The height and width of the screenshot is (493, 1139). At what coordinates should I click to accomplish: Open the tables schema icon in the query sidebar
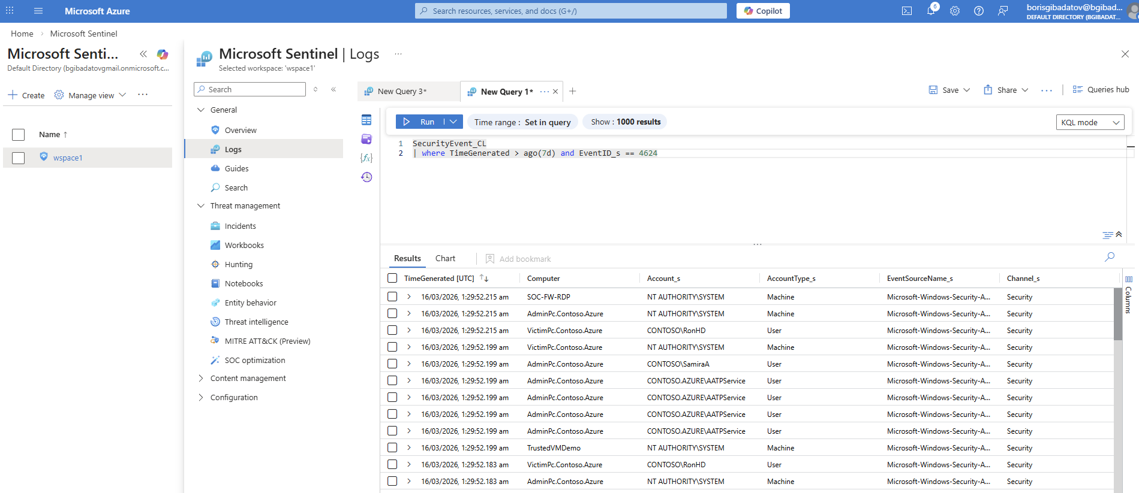(x=366, y=120)
